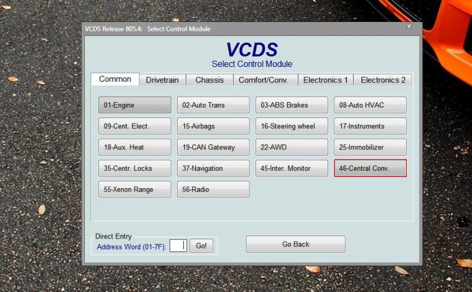Open the 25-Immobilizer module

click(370, 148)
